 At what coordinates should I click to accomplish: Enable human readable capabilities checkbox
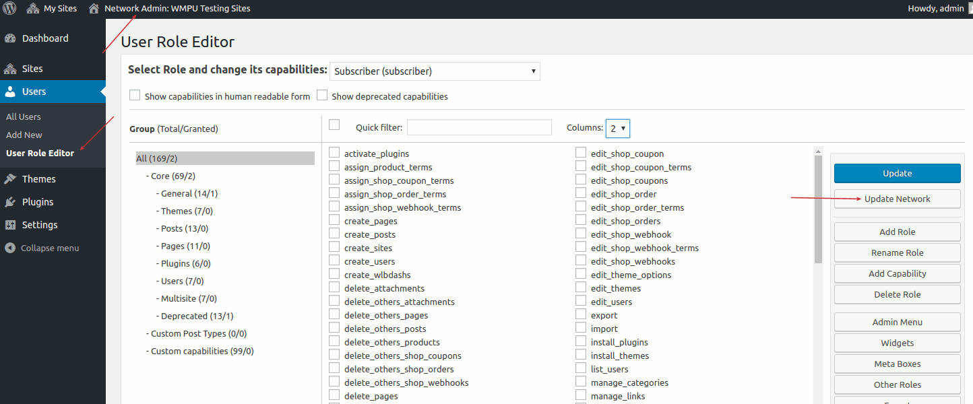135,96
